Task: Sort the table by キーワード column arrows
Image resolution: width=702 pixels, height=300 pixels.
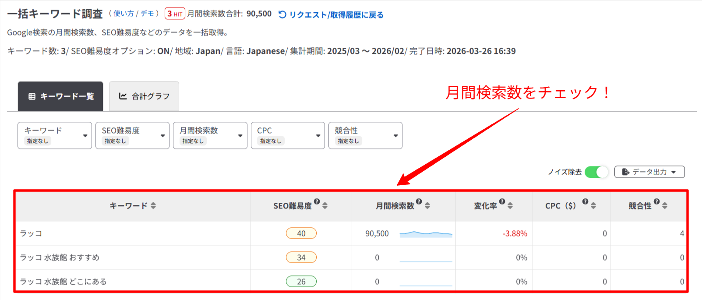Action: (153, 206)
